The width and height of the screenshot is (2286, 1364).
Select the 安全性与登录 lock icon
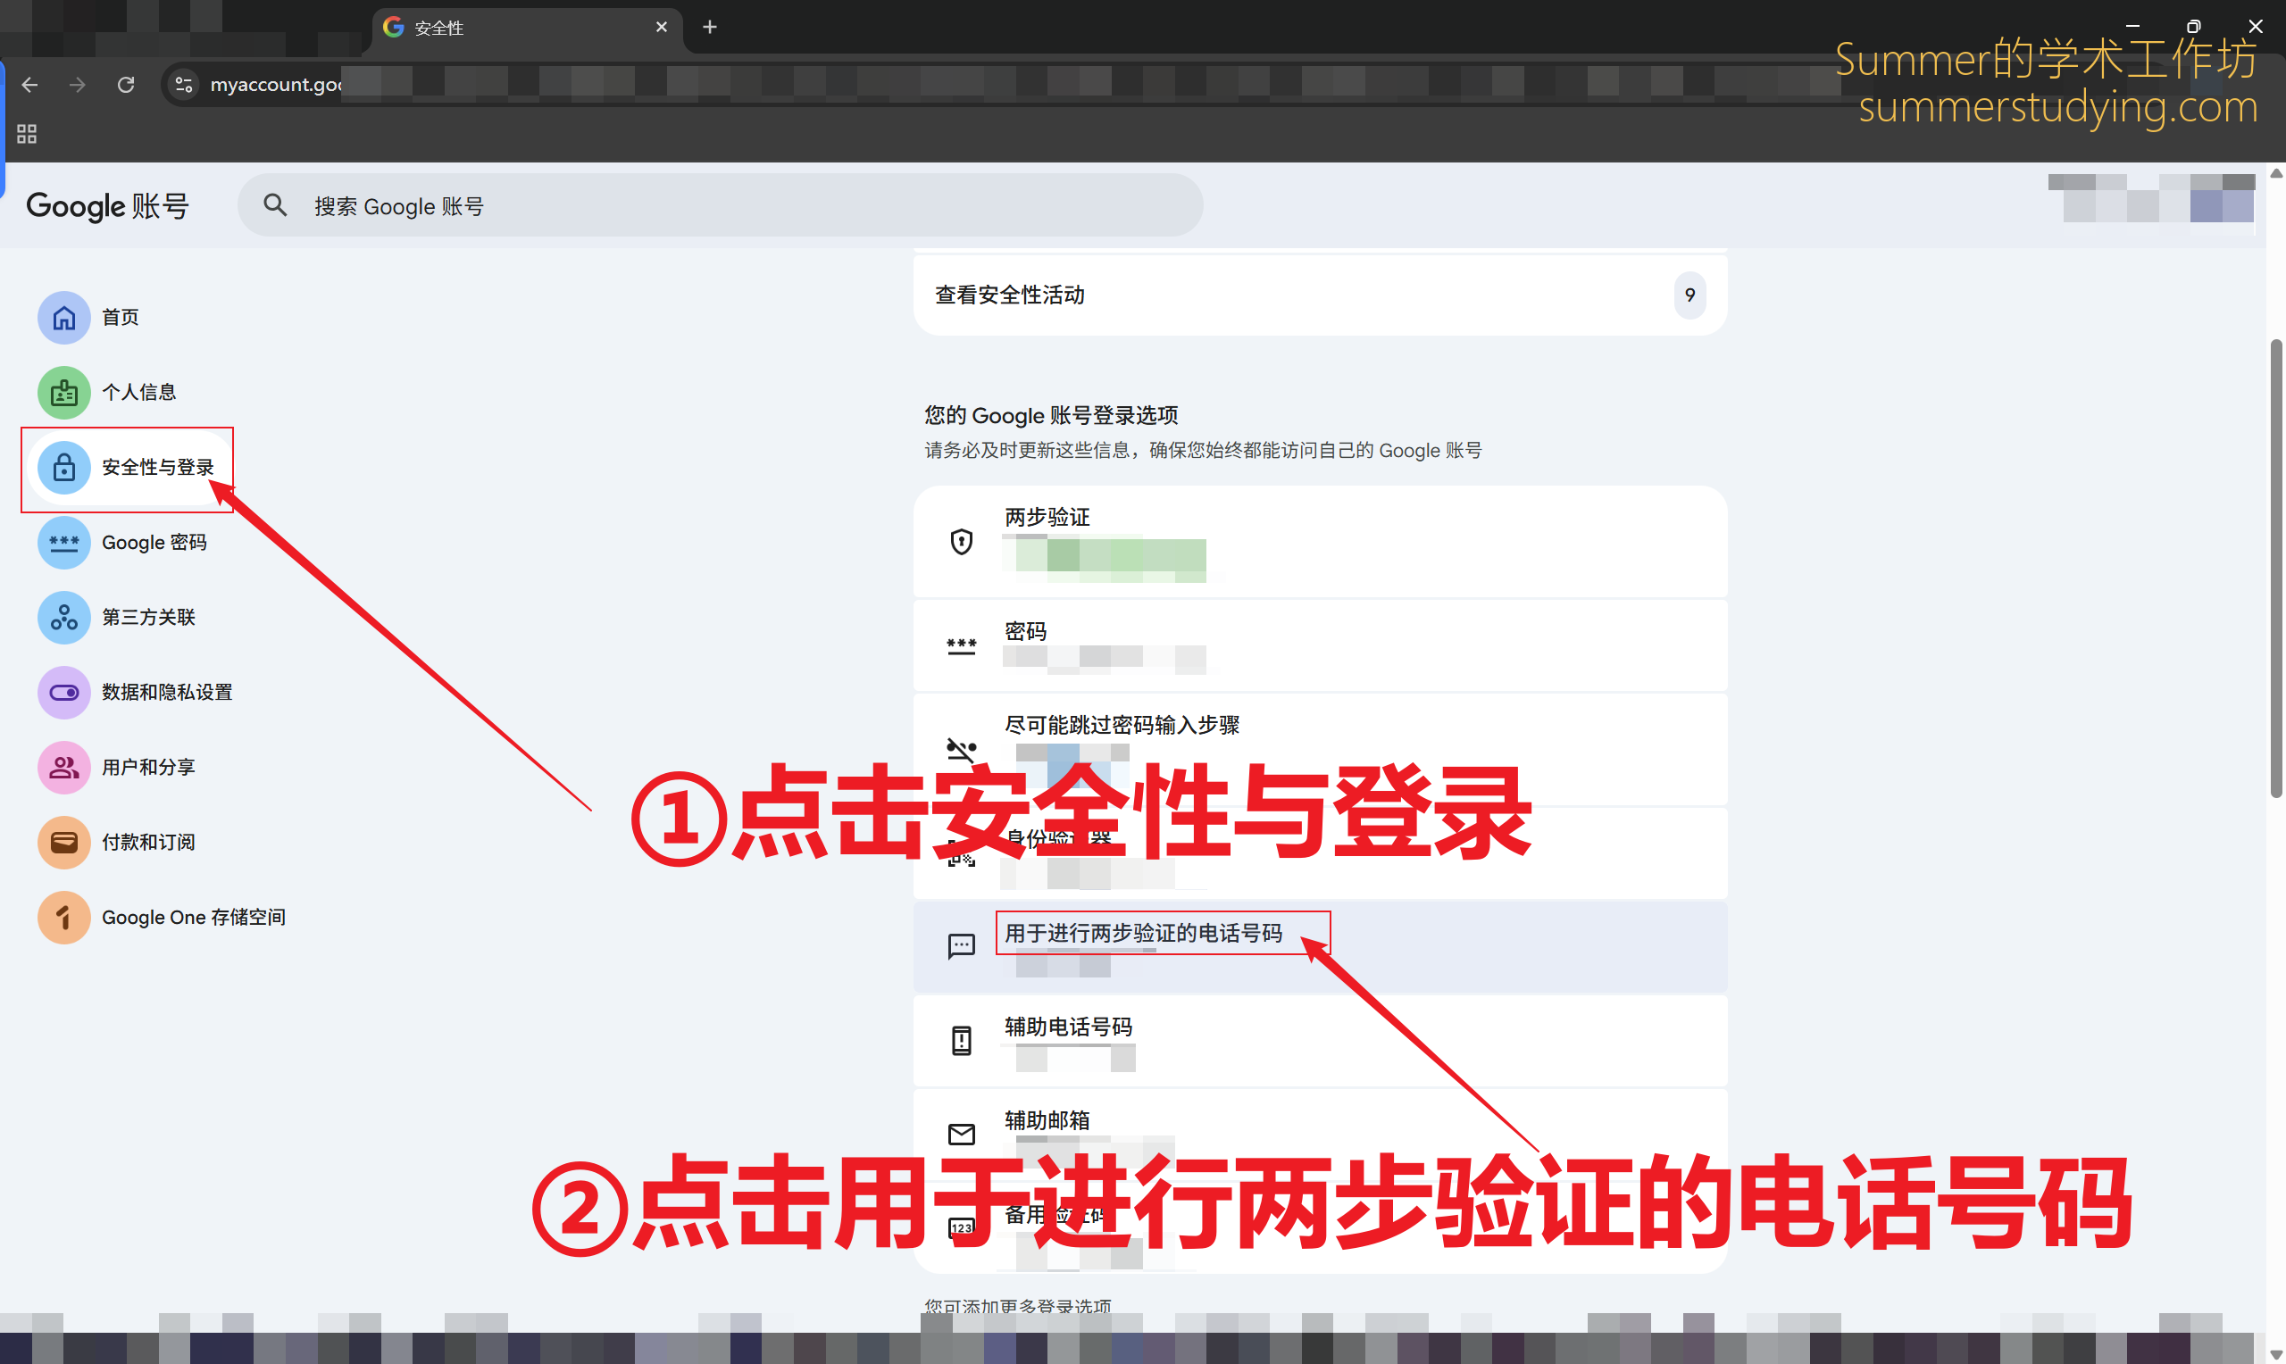63,468
